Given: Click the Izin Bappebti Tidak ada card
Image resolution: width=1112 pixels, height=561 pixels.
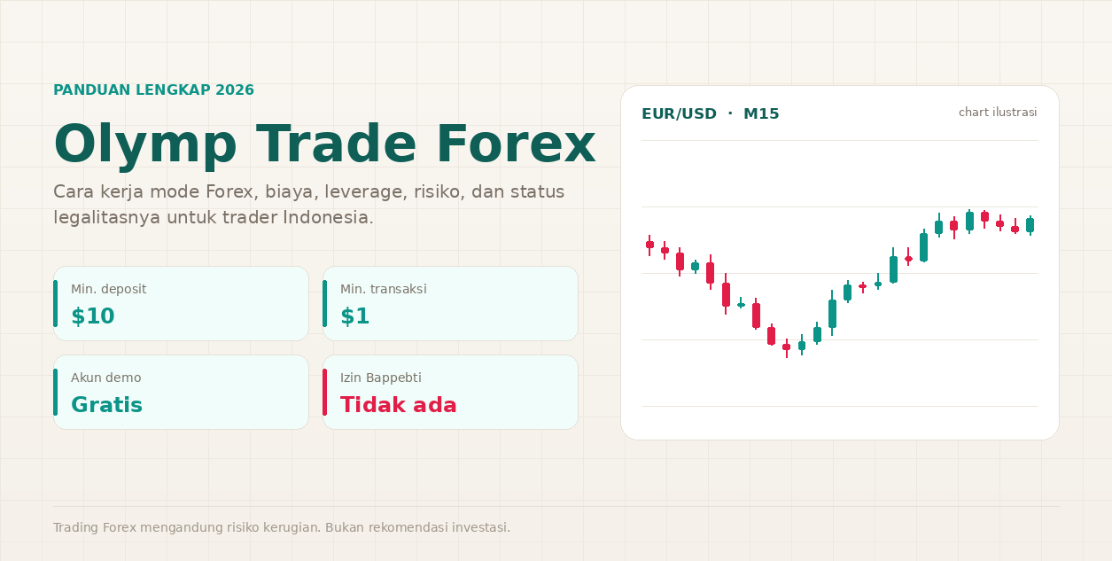Looking at the screenshot, I should [450, 392].
